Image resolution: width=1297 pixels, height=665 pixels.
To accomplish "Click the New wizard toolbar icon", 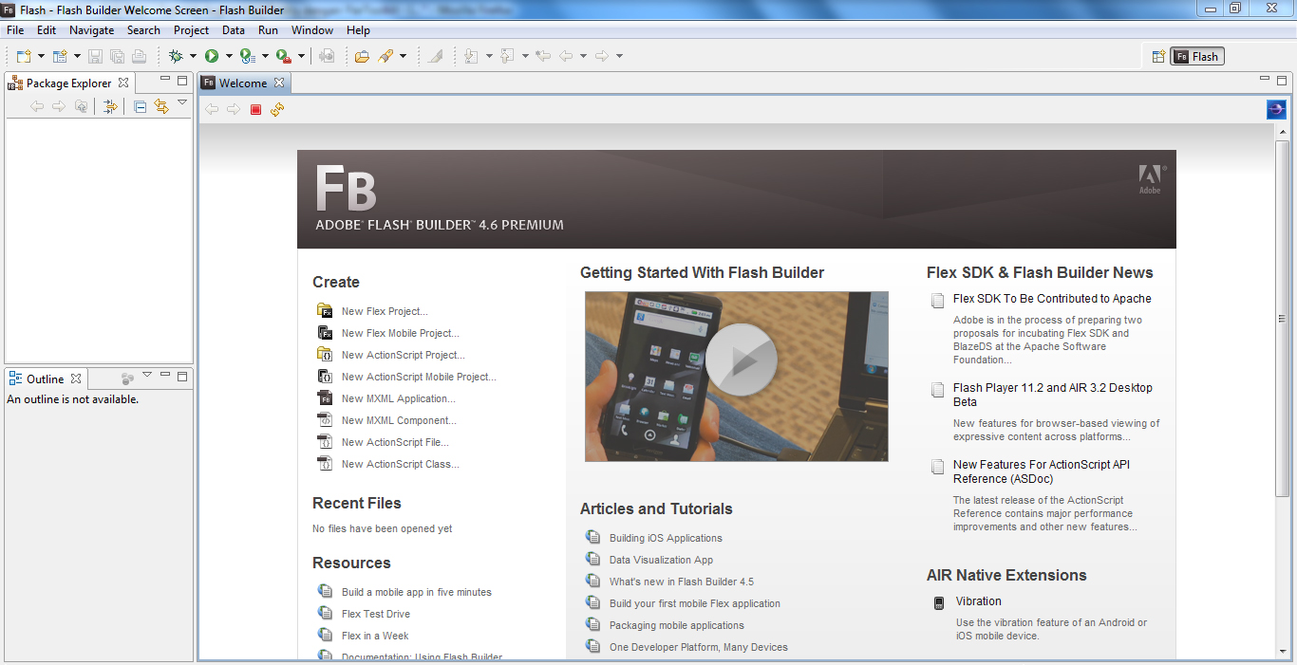I will coord(25,56).
